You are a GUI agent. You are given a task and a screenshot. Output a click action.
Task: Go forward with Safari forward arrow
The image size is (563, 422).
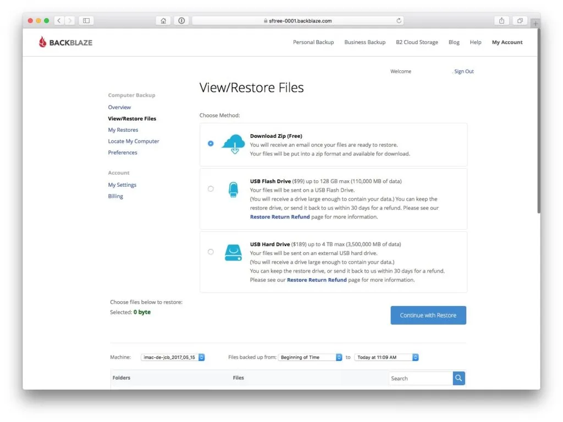(70, 20)
